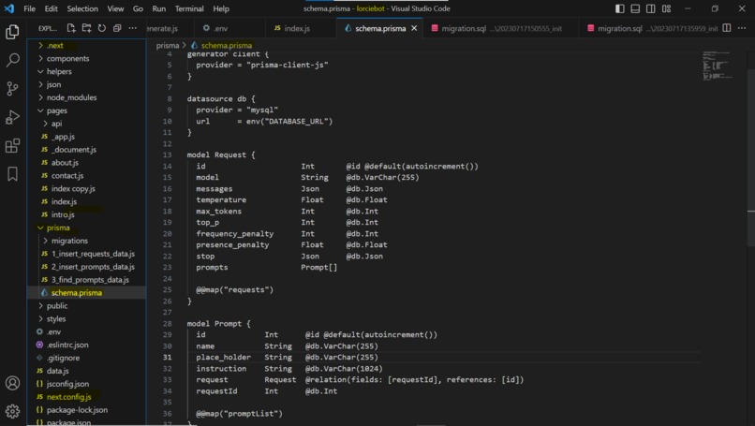Open the Manage gear icon

(x=12, y=411)
